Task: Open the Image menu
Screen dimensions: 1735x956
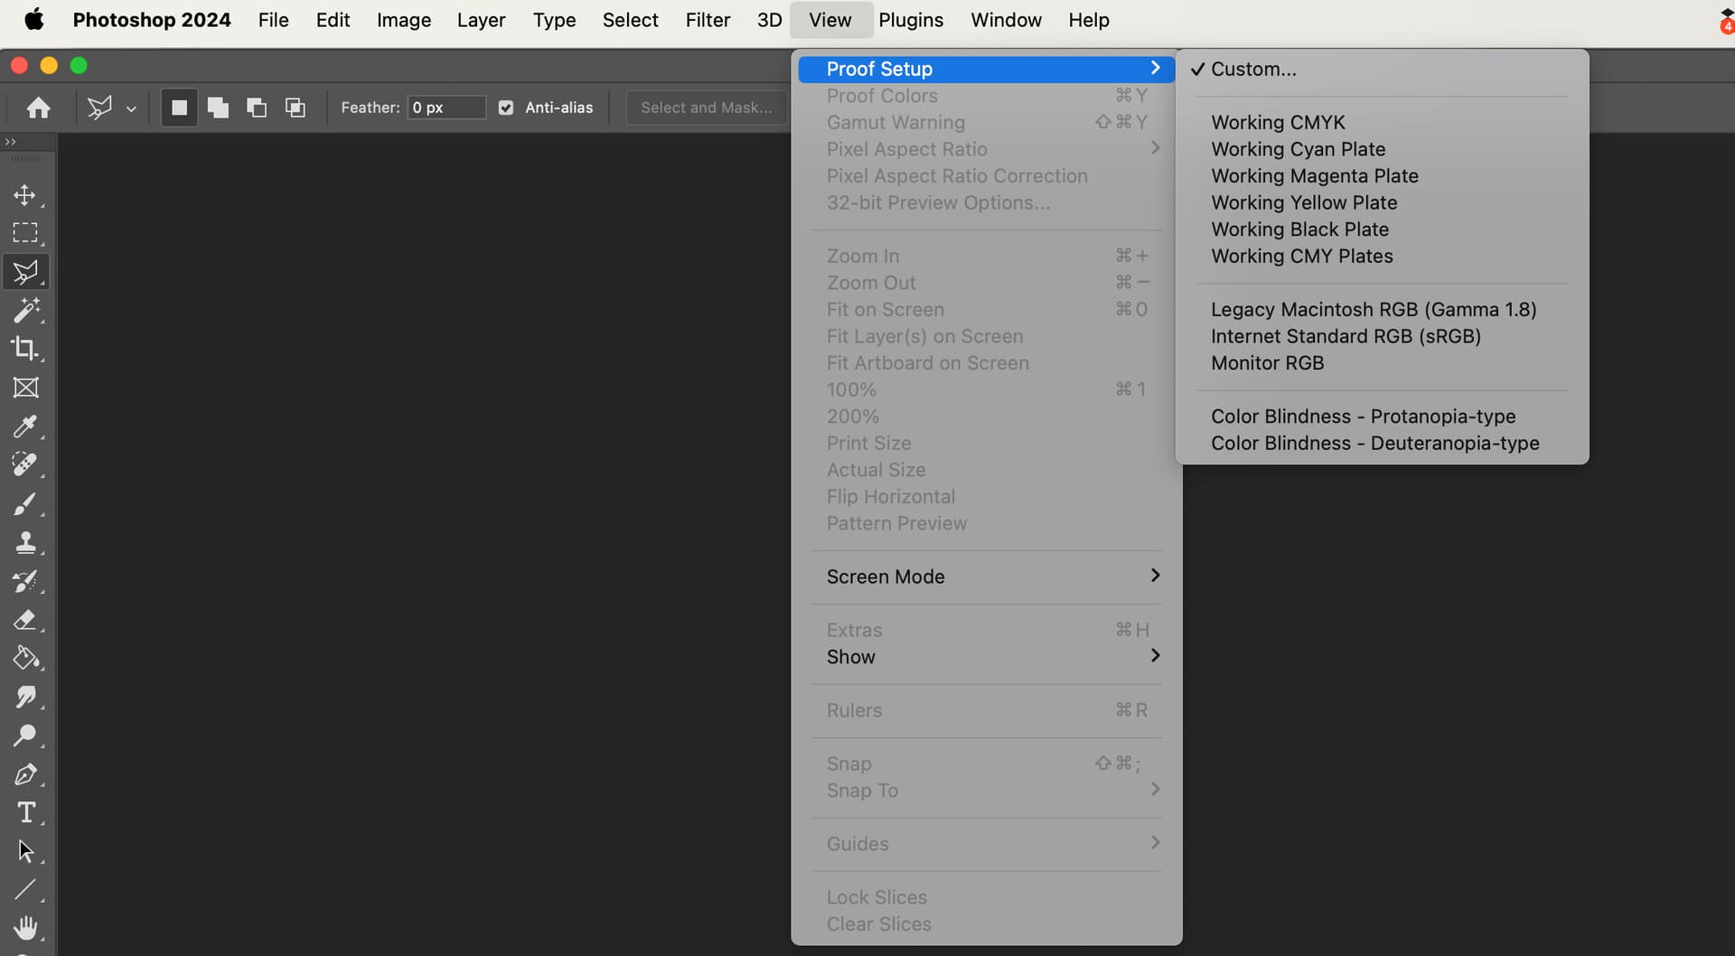Action: coord(403,20)
